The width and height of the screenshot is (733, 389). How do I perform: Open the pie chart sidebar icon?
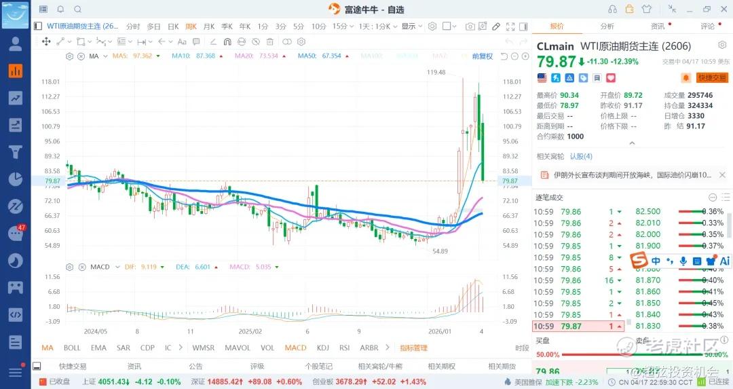coord(16,179)
